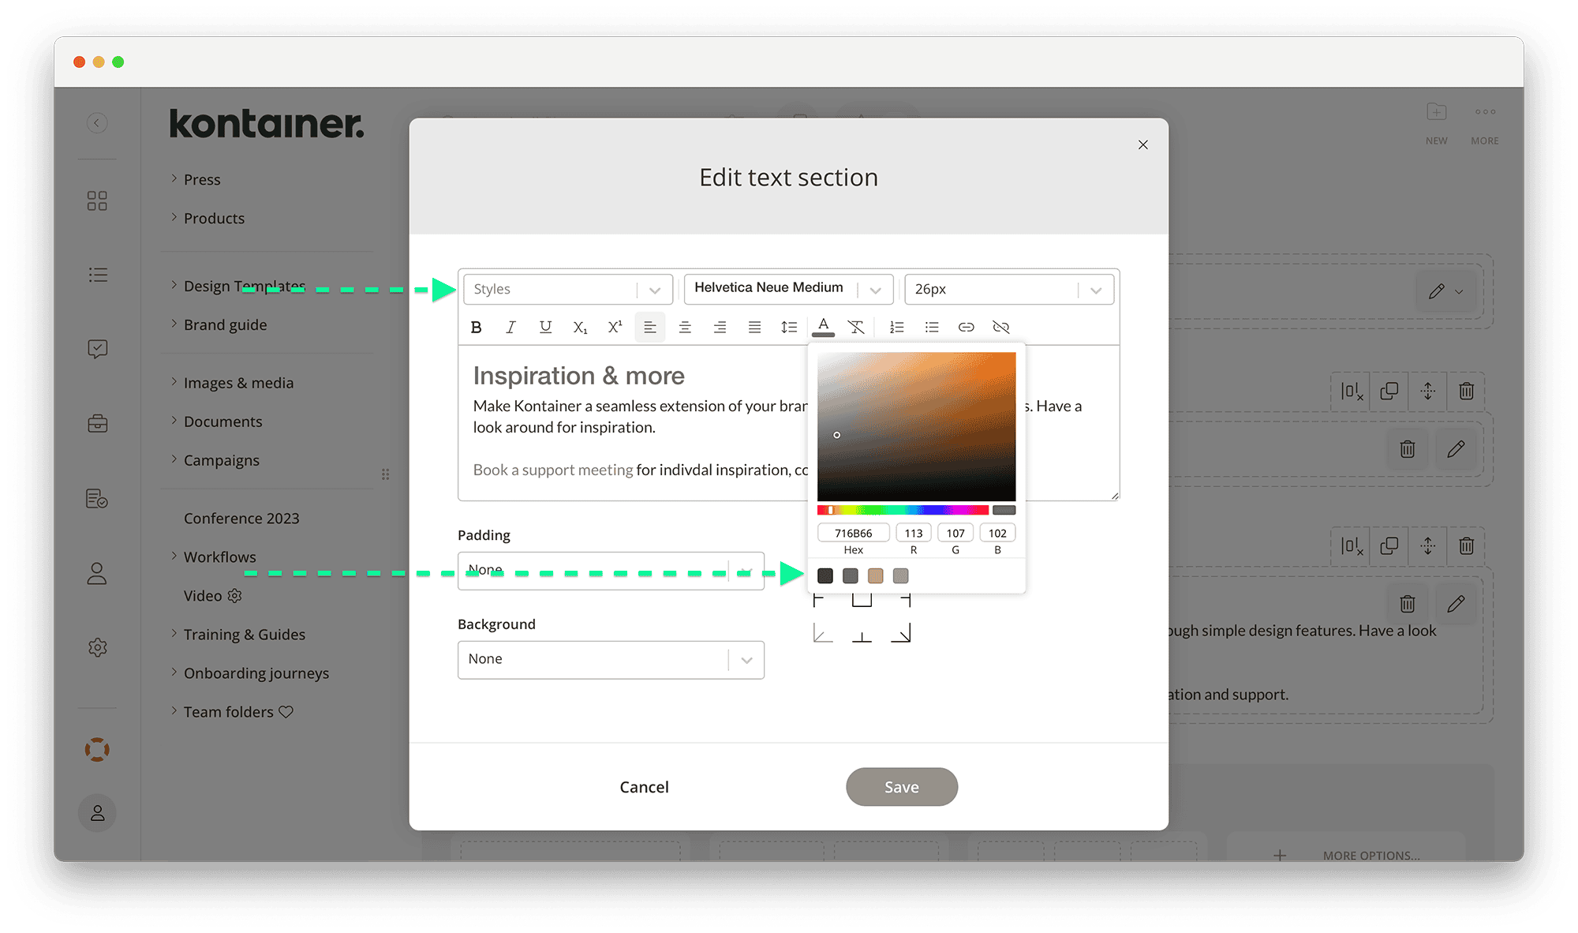The width and height of the screenshot is (1578, 933).
Task: Open the Background dropdown set to None
Action: pyautogui.click(x=610, y=659)
